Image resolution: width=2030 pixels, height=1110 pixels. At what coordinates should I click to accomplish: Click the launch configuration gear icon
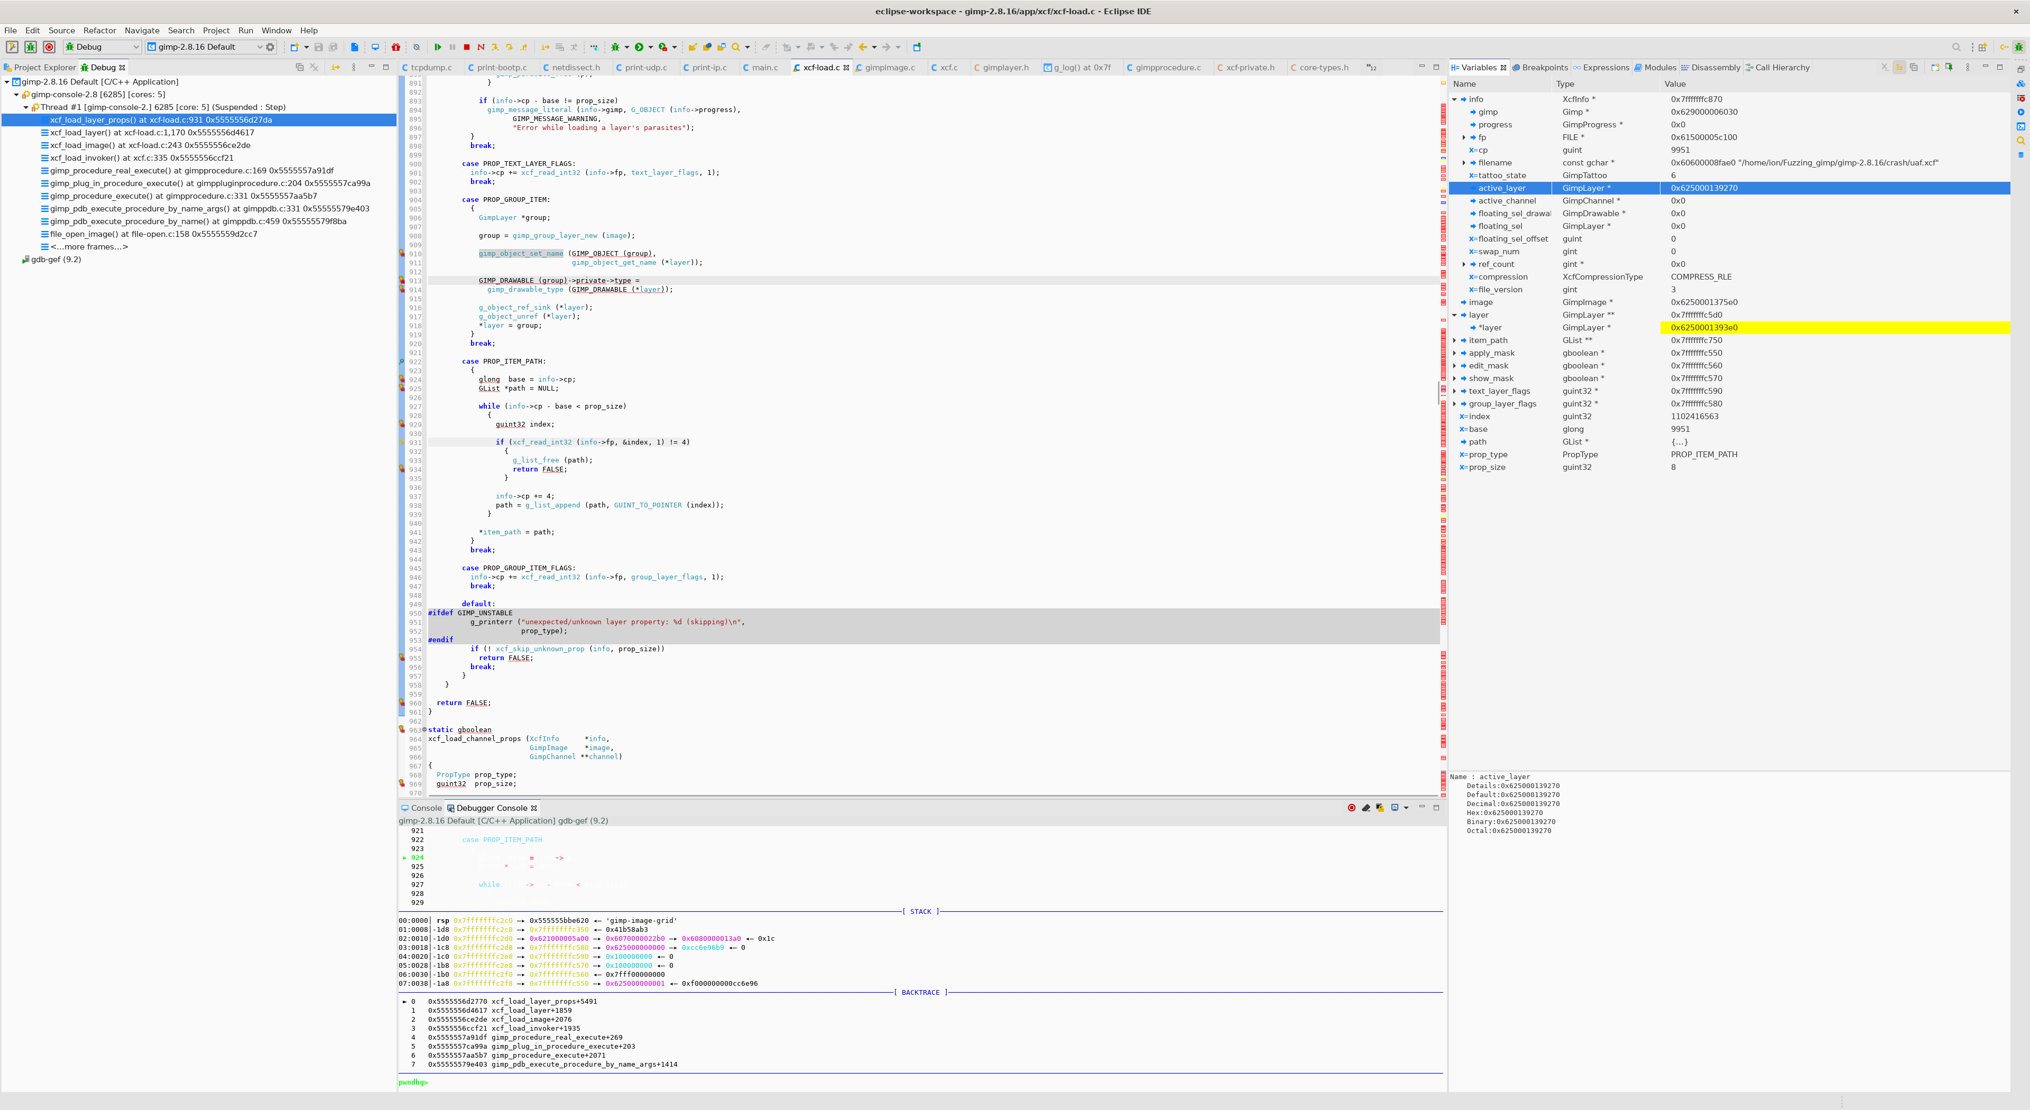tap(270, 47)
